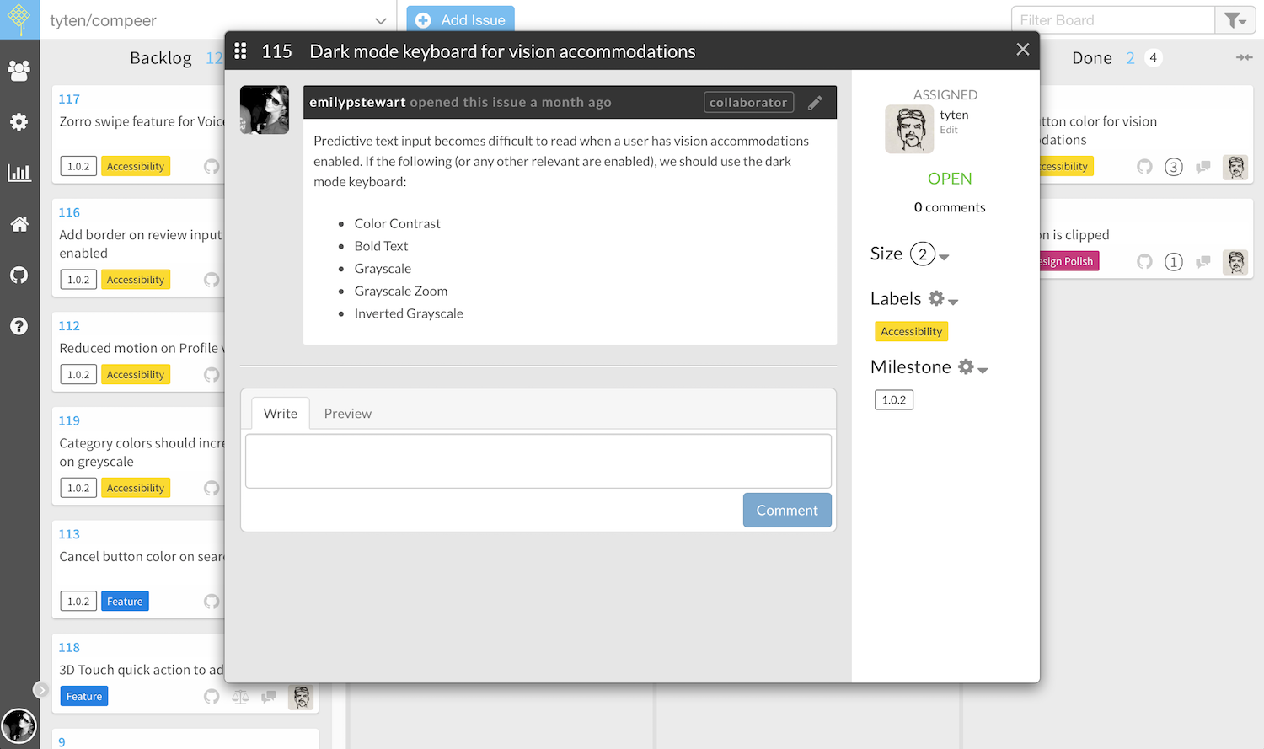
Task: Open the bar chart reports icon
Action: point(19,173)
